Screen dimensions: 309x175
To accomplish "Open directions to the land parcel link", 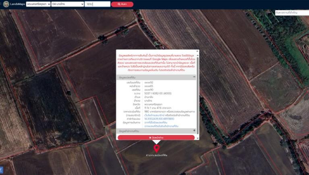I will click(156, 122).
